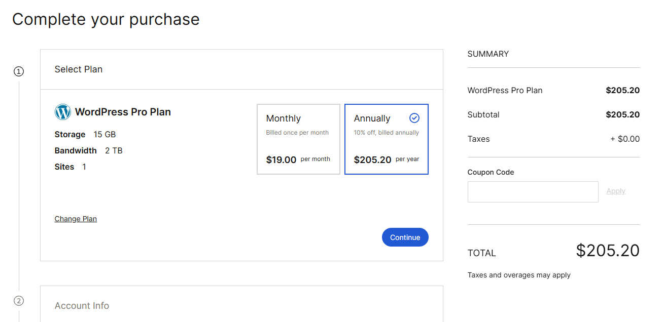The image size is (663, 322).
Task: Select the Annually billing option
Action: [387, 139]
